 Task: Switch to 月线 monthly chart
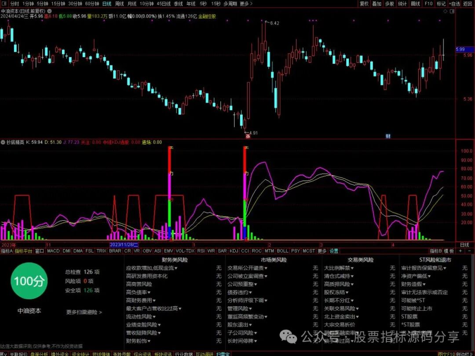pyautogui.click(x=132, y=4)
